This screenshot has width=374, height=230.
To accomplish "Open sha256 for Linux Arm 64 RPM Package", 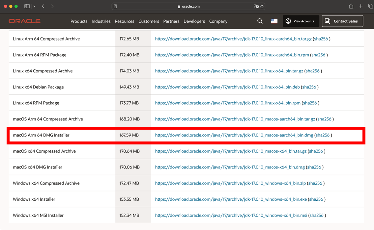I will 318,55.
